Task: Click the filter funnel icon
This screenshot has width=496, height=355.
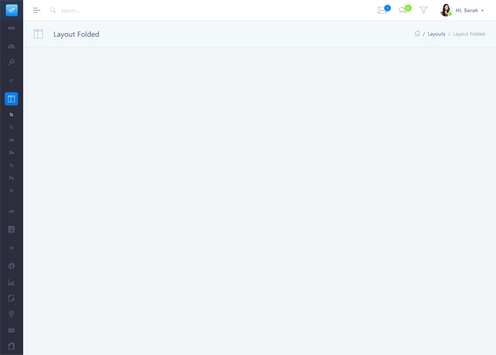Action: coord(424,10)
